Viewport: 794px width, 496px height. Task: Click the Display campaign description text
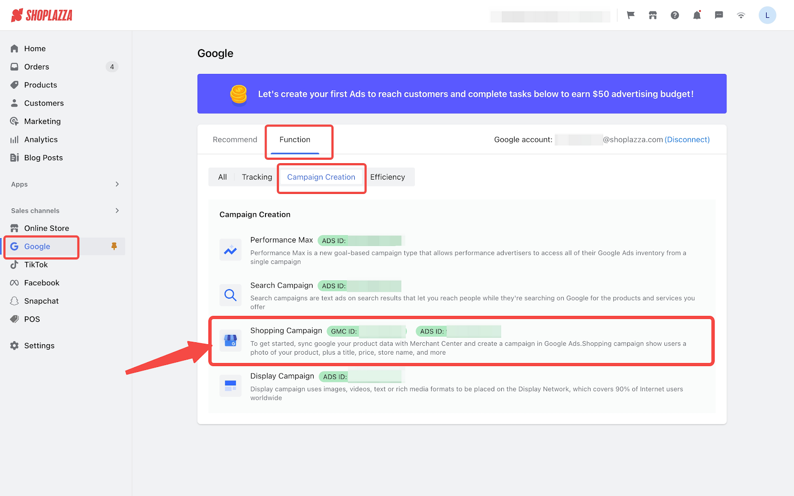(466, 393)
